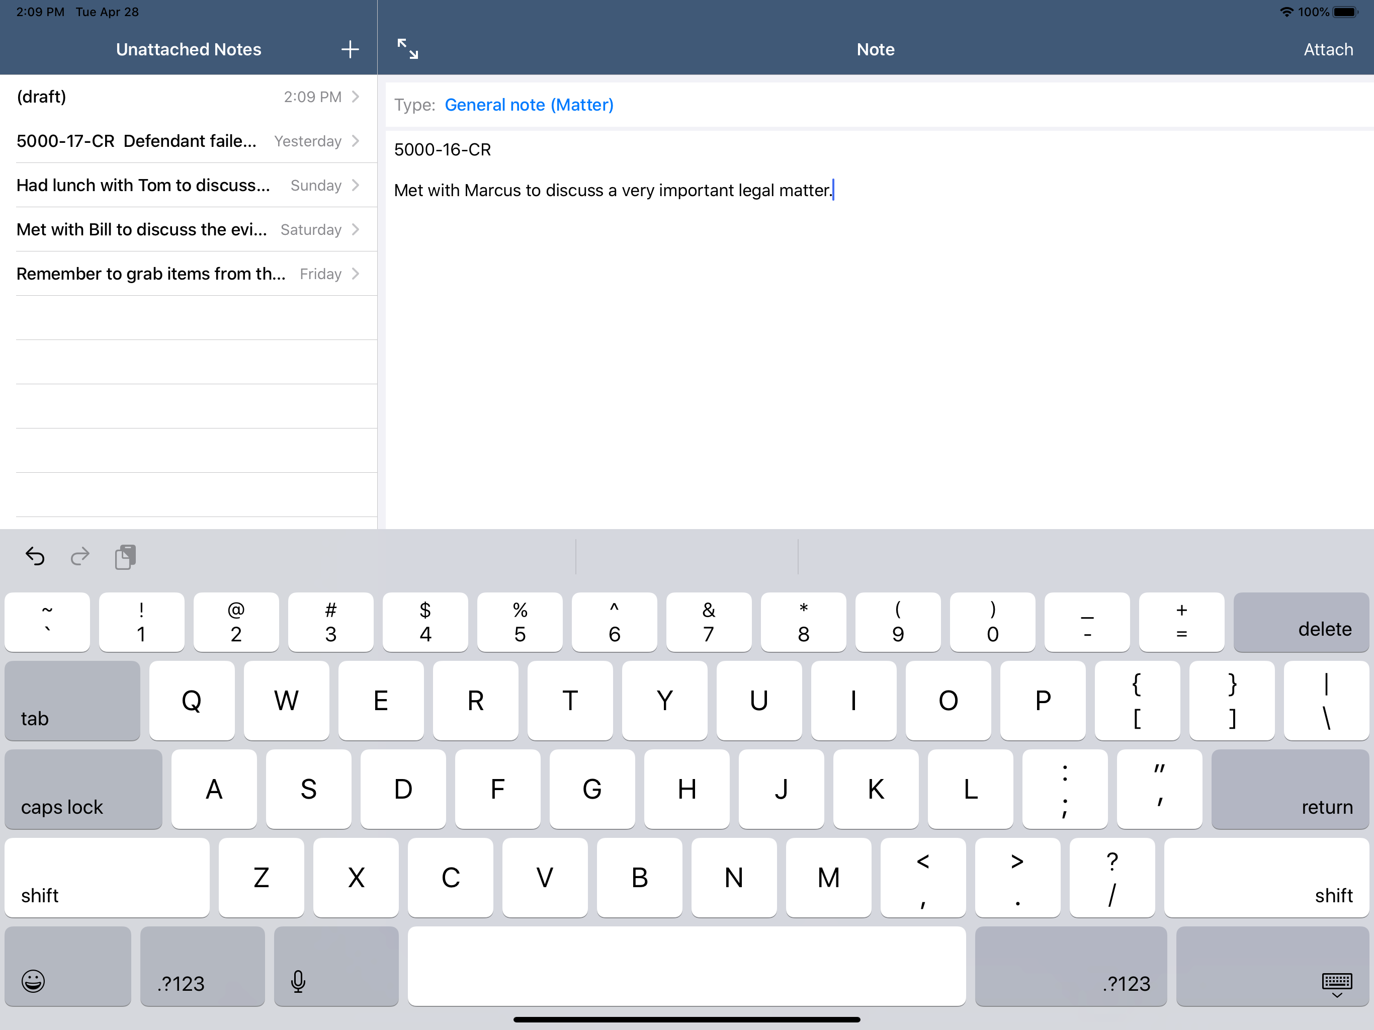Switch to numbers with left .?123 key
Viewport: 1374px width, 1030px height.
203,966
